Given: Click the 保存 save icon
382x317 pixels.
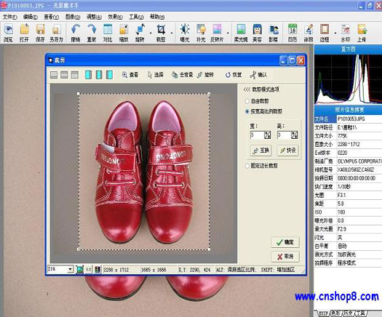Looking at the screenshot, I should click(x=40, y=33).
